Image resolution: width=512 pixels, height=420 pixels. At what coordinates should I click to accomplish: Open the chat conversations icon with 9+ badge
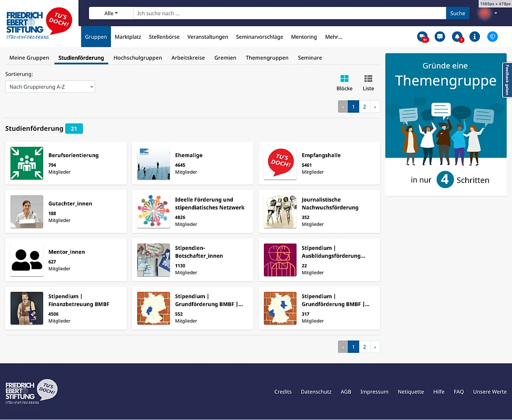pos(422,37)
